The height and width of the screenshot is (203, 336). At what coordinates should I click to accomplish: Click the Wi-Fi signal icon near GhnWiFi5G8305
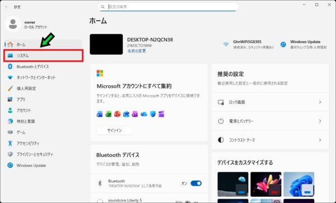(226, 45)
